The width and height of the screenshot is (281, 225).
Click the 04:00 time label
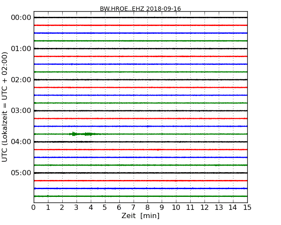pos(21,142)
